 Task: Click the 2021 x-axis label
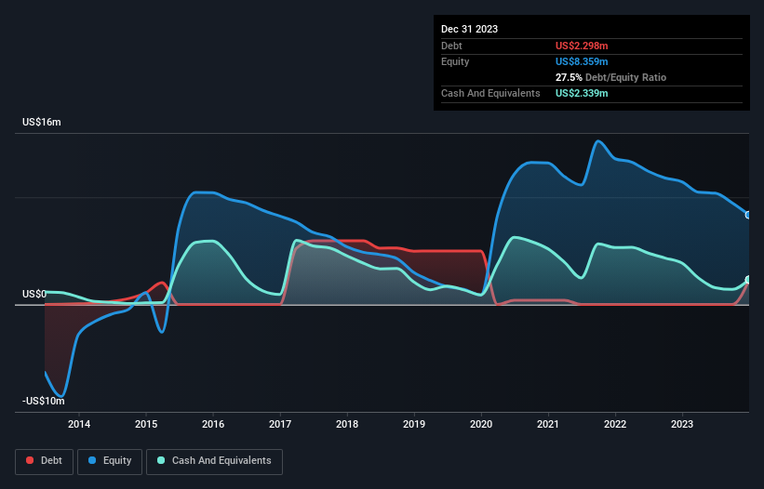pos(548,424)
